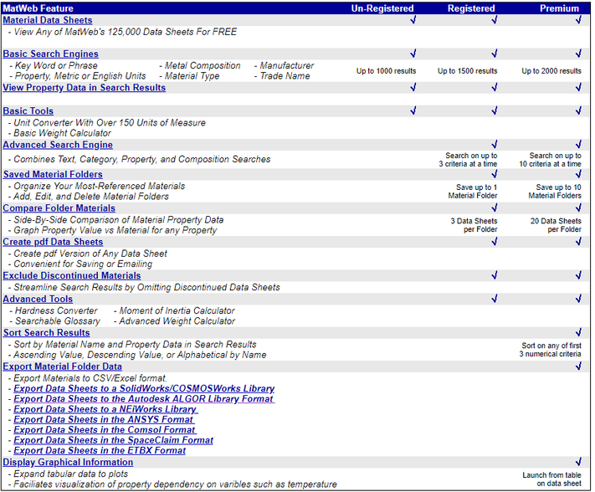Click the 'Up to 1500 results' text

point(467,71)
